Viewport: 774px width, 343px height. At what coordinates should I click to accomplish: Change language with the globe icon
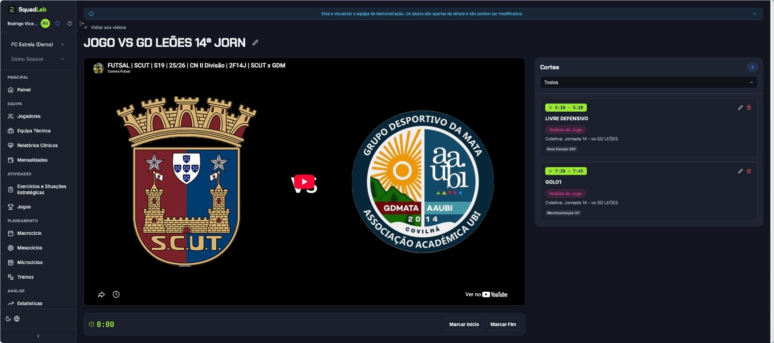(x=17, y=319)
